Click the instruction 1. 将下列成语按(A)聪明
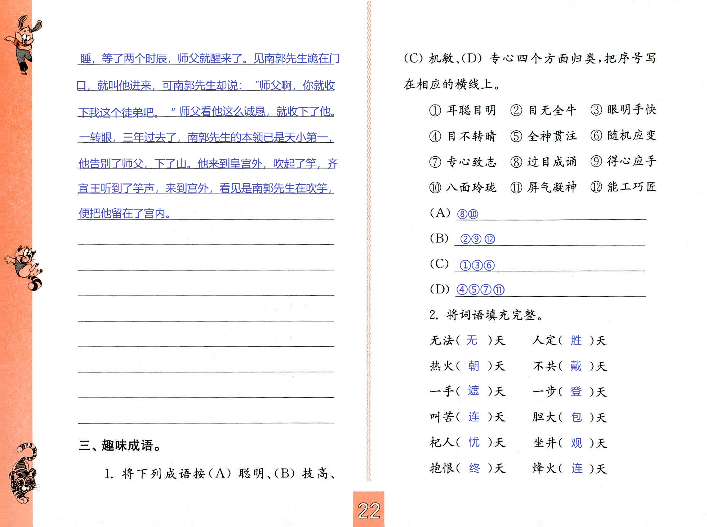 (x=221, y=474)
